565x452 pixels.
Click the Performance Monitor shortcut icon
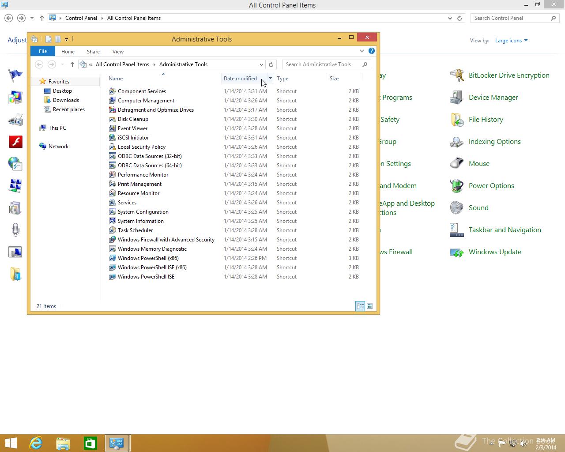[x=113, y=175]
